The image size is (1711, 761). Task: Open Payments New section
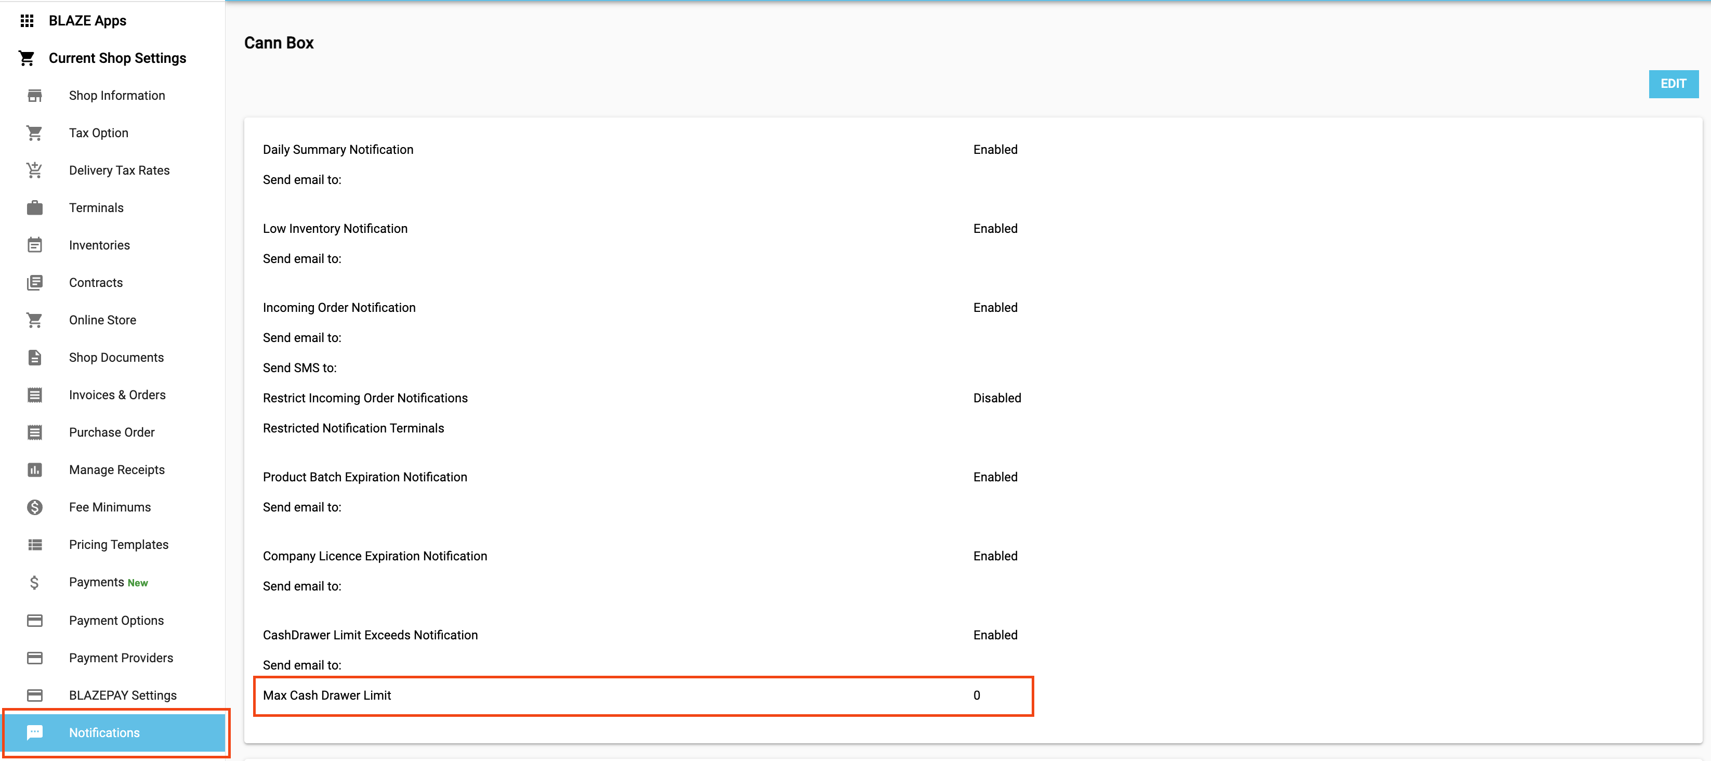[108, 582]
